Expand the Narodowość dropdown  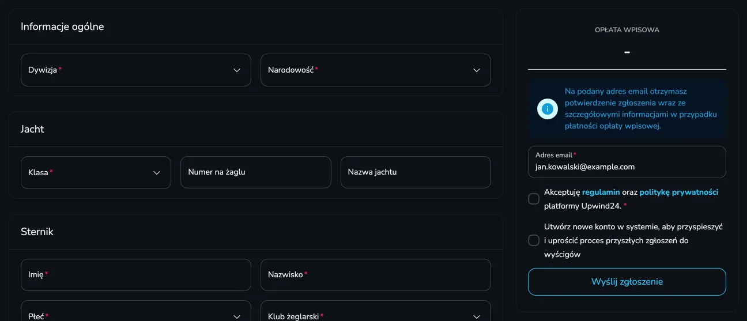pos(376,70)
